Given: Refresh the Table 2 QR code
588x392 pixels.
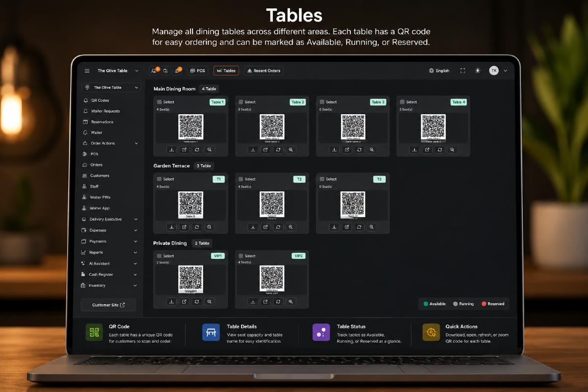Looking at the screenshot, I should 278,150.
